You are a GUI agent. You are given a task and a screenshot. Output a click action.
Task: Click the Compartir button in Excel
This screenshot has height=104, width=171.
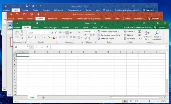pos(159,27)
